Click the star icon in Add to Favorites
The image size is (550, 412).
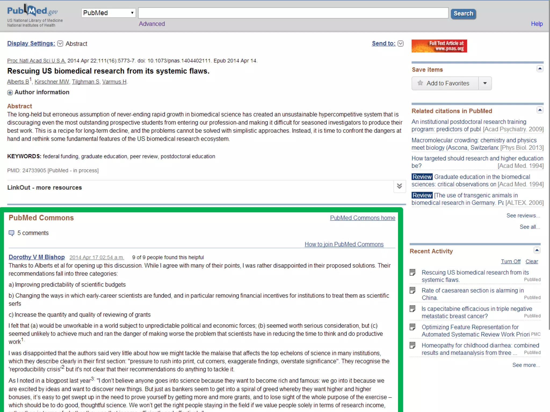(x=420, y=83)
